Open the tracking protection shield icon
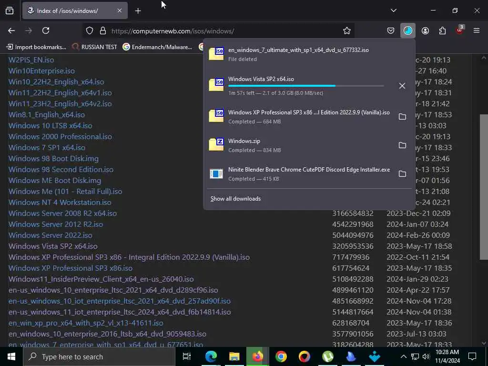Screen dimensions: 488x366 coord(90,31)
